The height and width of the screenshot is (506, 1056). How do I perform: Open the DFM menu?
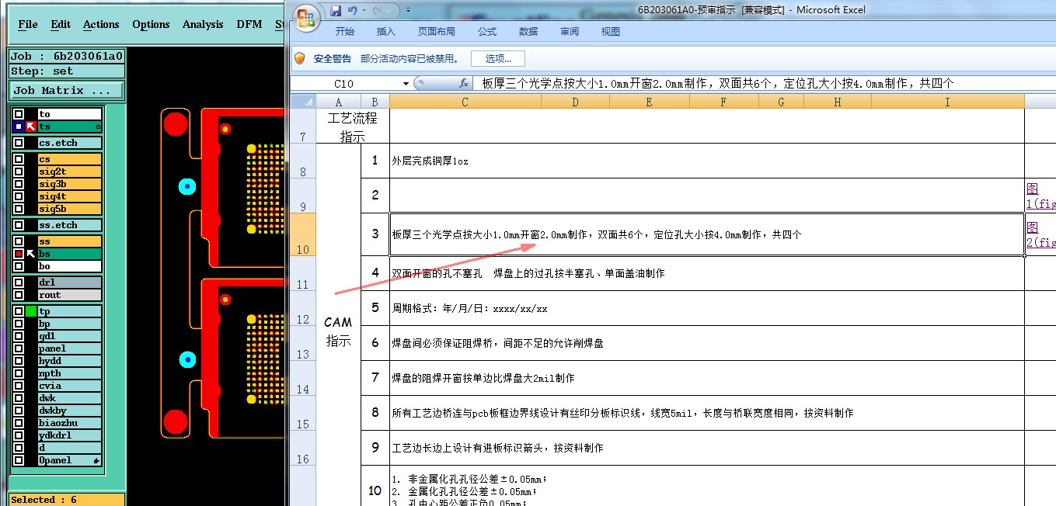pos(249,24)
